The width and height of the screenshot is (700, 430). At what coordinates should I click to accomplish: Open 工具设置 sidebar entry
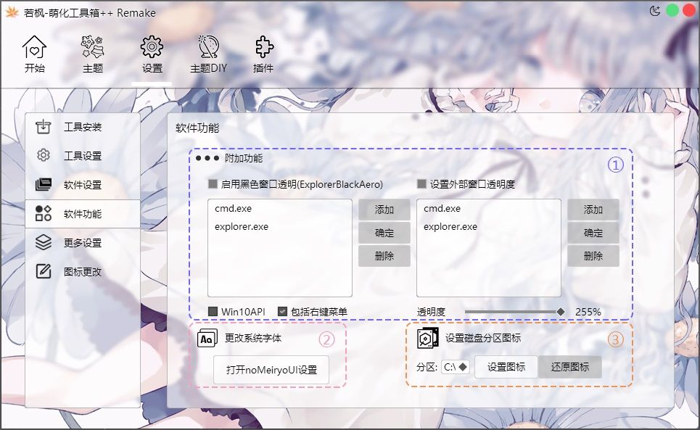coord(83,156)
